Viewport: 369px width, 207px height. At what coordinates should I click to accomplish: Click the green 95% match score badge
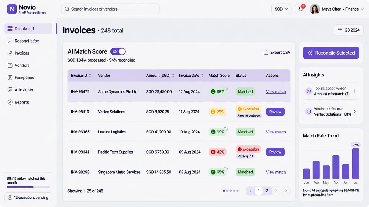tap(218, 172)
